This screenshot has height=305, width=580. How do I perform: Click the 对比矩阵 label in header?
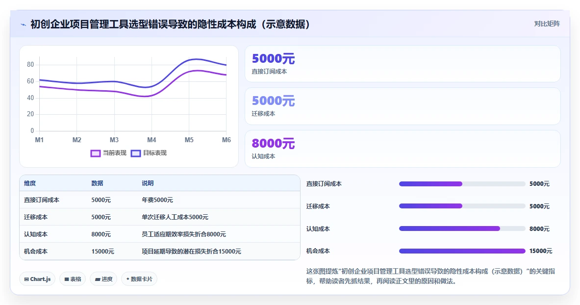547,24
